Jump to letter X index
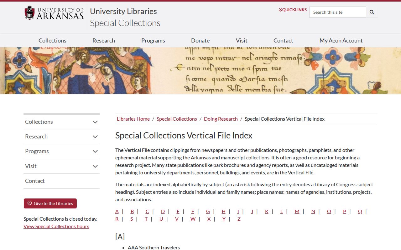Image resolution: width=401 pixels, height=250 pixels. pos(209,219)
